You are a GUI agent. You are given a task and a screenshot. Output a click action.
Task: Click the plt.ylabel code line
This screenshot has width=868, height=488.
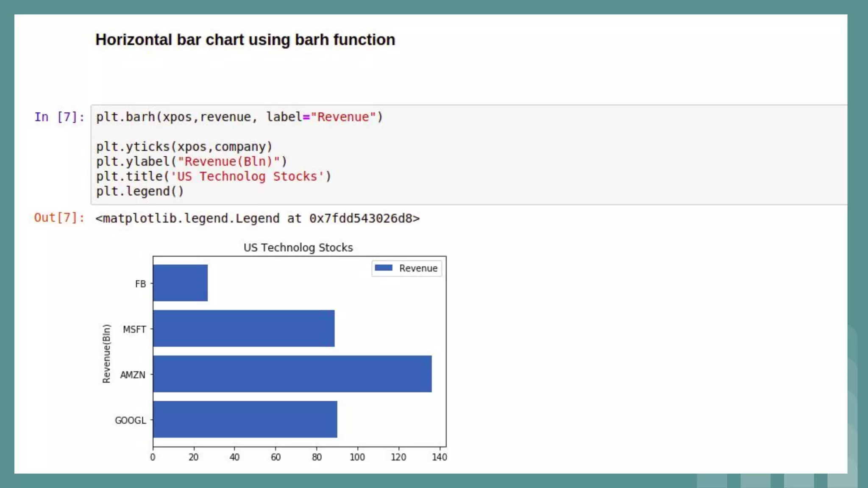tap(192, 161)
